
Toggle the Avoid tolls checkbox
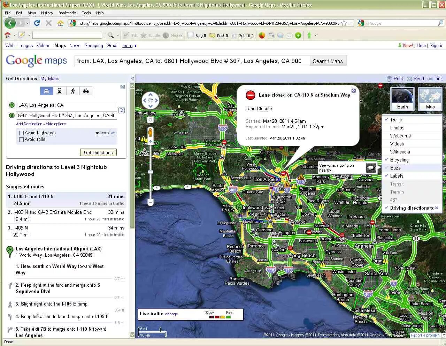21,140
